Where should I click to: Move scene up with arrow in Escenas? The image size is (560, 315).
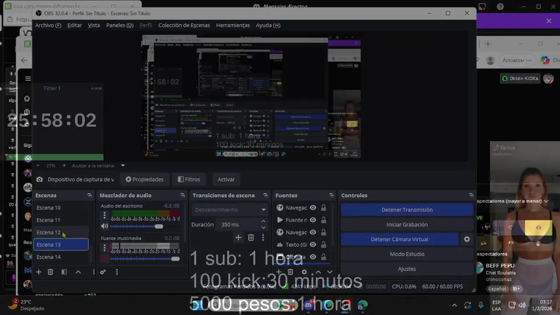coord(78,272)
